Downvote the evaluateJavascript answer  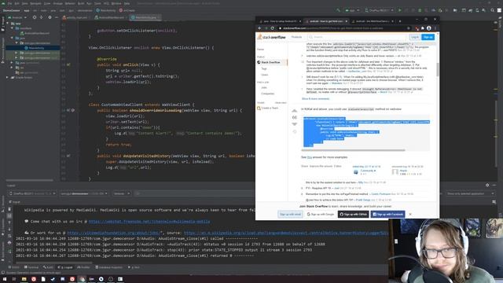(295, 124)
